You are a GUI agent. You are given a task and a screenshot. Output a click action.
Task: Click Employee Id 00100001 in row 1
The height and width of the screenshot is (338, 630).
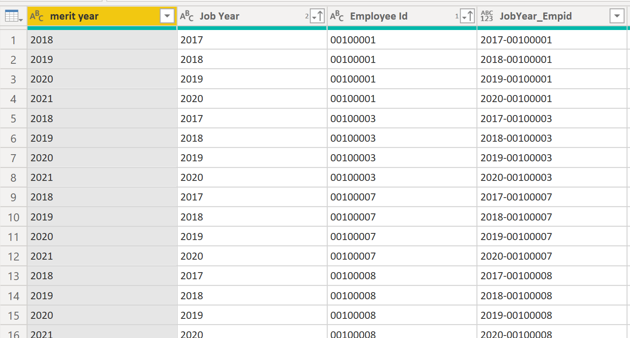pos(402,40)
